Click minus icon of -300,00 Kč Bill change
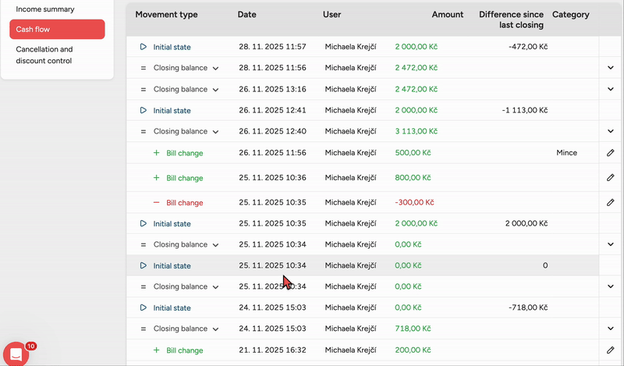Screen dimensions: 624x366 156,203
